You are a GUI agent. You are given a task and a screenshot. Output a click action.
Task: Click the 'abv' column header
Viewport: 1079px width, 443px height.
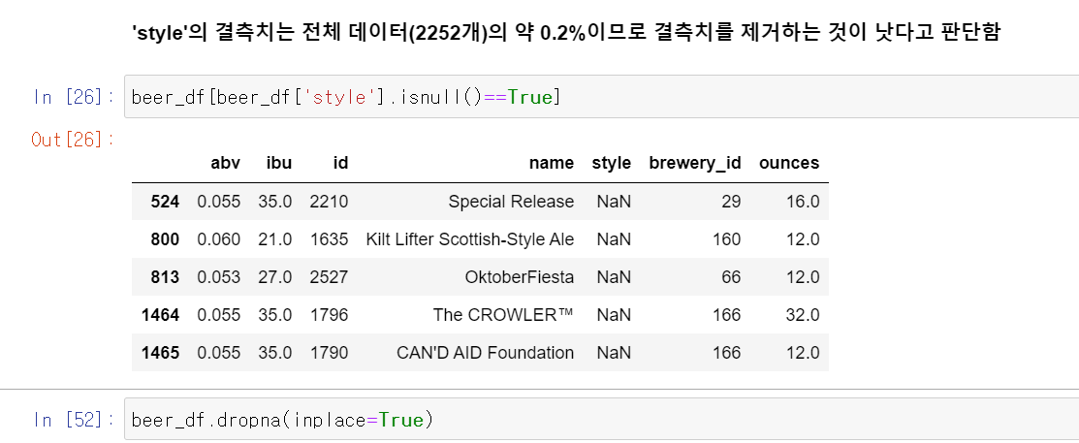point(226,163)
